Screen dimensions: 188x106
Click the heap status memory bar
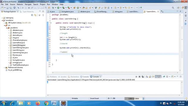point(133,99)
